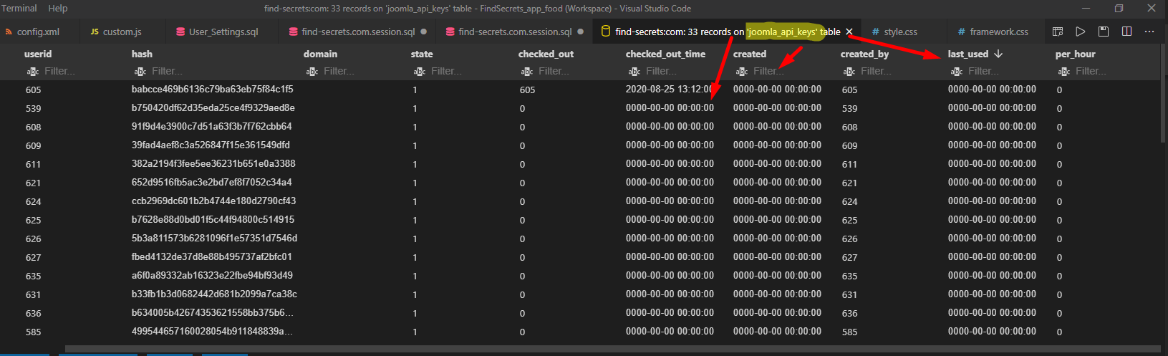
Task: Switch to the custom.js tab
Action: coord(122,32)
